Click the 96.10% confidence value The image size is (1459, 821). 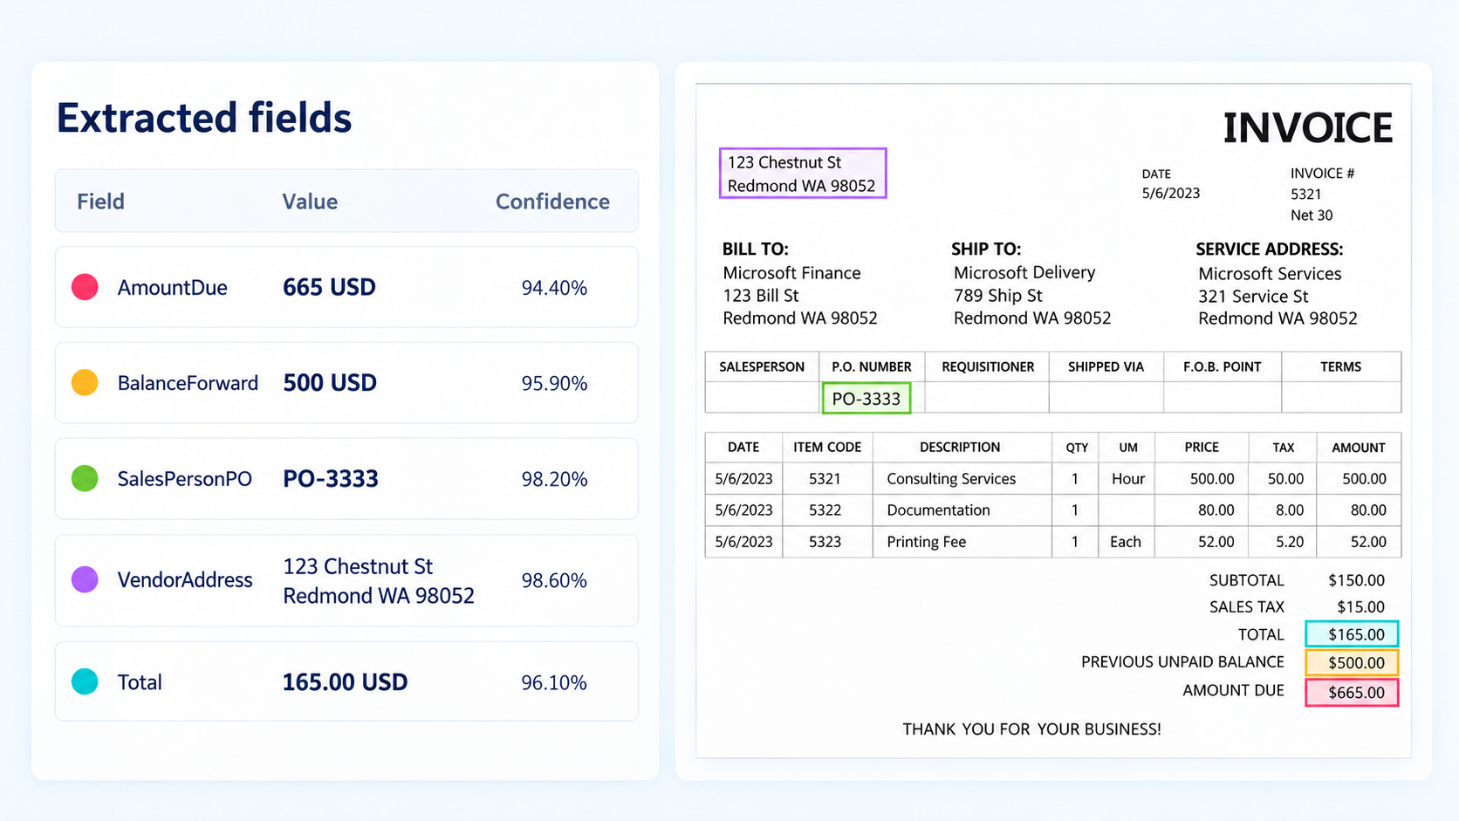[x=554, y=682]
